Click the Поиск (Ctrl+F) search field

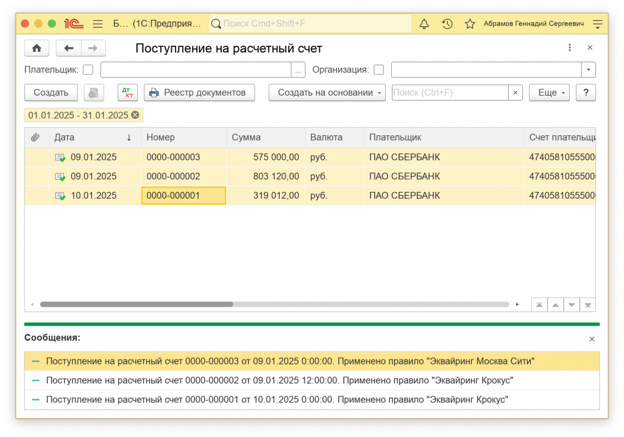(450, 93)
